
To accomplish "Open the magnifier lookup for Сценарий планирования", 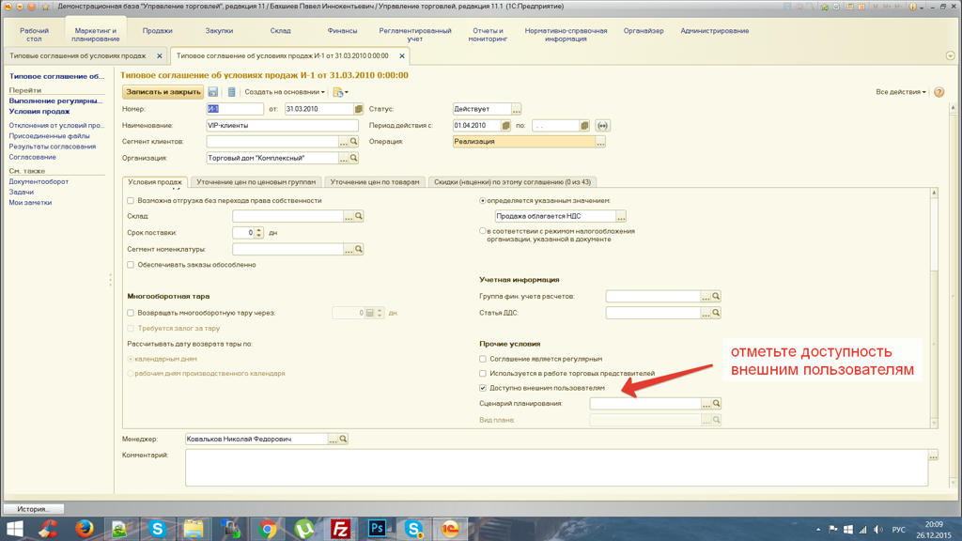I will point(716,404).
